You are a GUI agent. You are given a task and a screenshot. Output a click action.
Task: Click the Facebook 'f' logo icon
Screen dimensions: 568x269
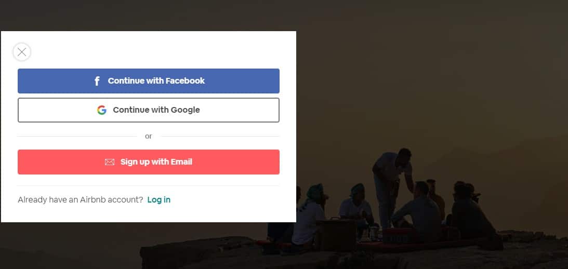pyautogui.click(x=97, y=81)
